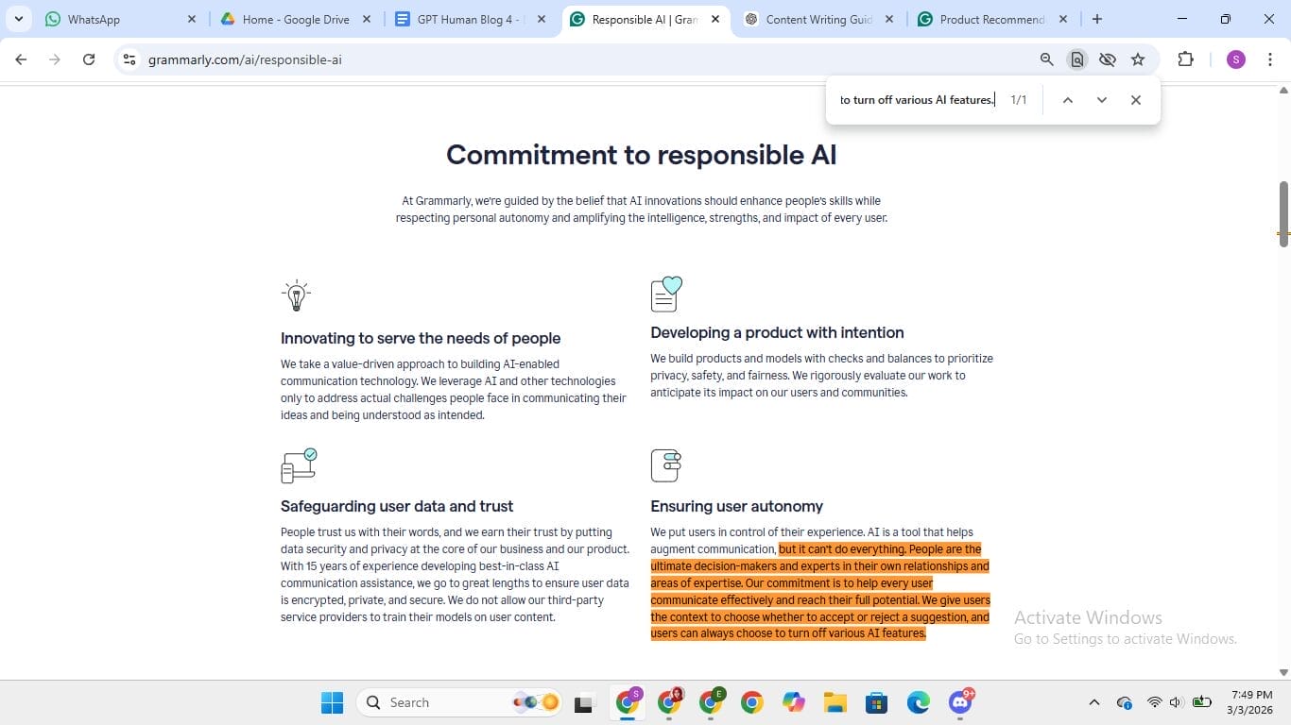This screenshot has height=725, width=1291.
Task: Click Ensuring user autonomy heading
Action: [x=736, y=506]
